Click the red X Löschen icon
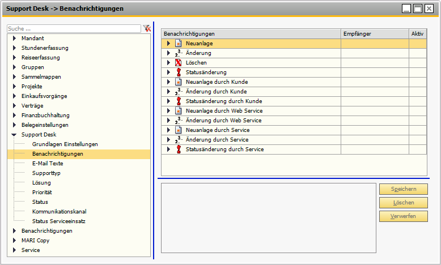441x265 pixels. click(x=179, y=63)
